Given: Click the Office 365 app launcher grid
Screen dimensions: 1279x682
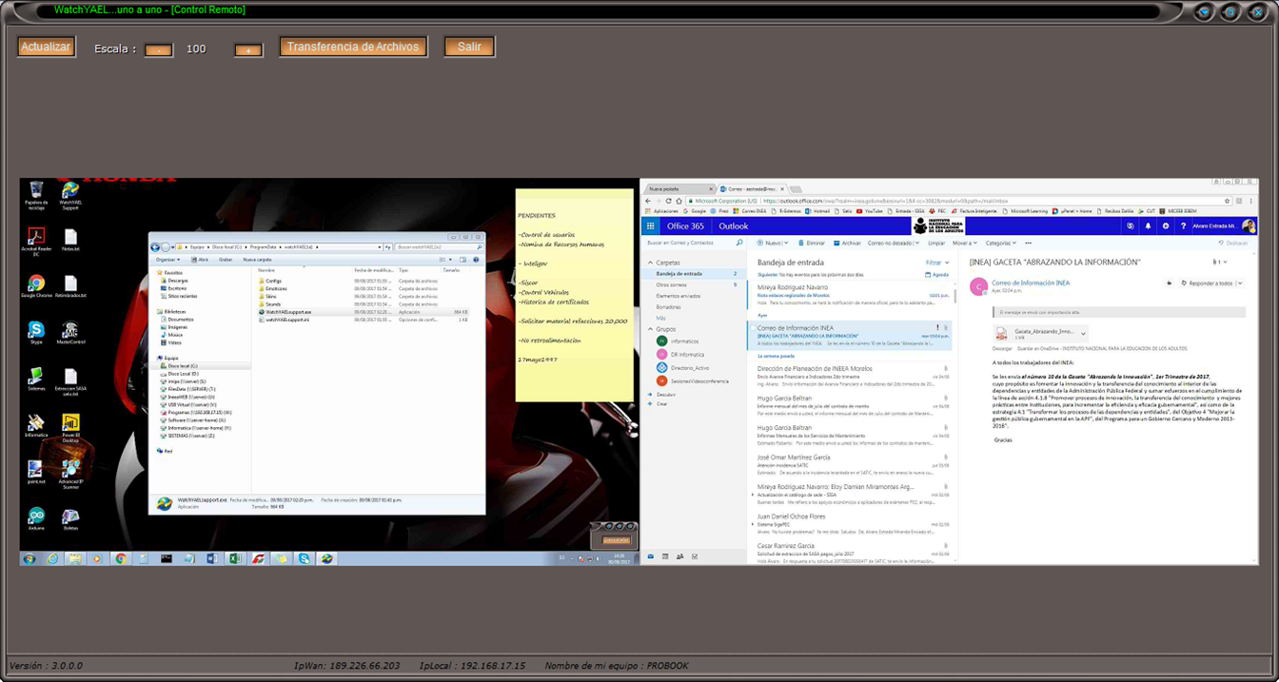Looking at the screenshot, I should coord(651,226).
